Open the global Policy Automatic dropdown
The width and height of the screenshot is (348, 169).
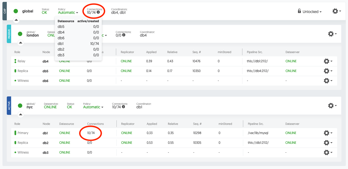tap(68, 12)
